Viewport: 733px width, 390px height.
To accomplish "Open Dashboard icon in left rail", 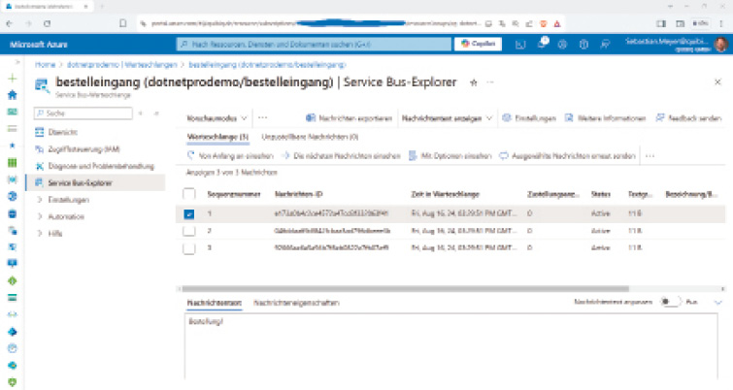I will 13,112.
